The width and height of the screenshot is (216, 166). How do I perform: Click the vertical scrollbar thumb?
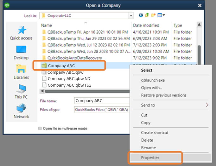click(199, 54)
